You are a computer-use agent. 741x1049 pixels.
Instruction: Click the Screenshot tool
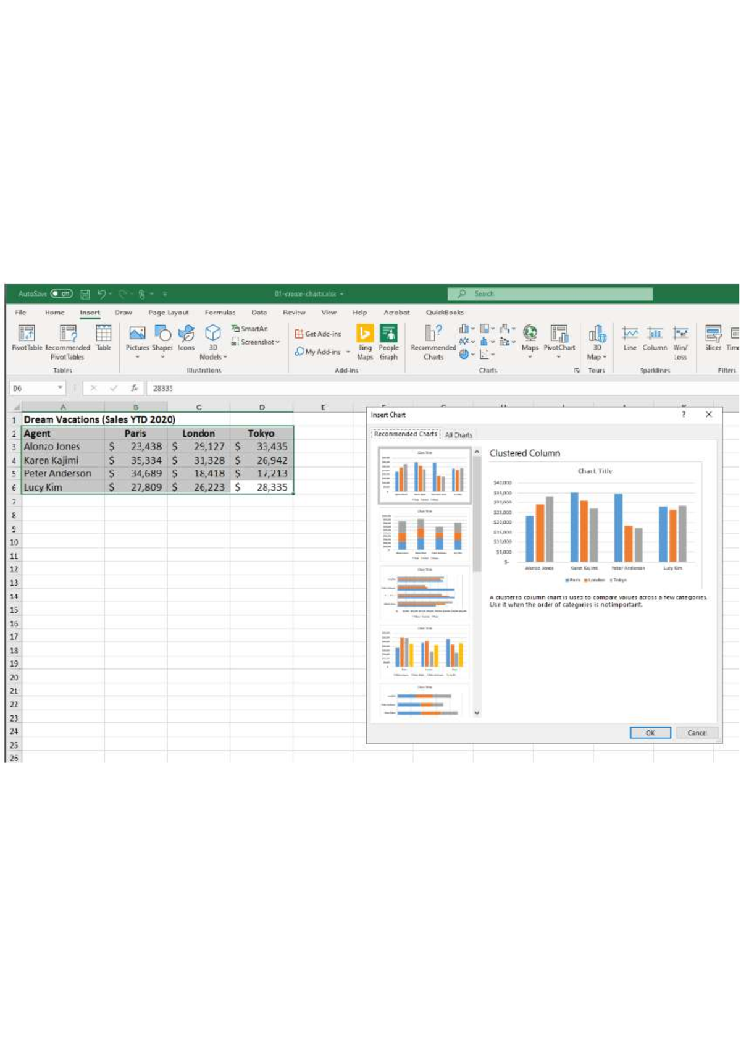[253, 342]
